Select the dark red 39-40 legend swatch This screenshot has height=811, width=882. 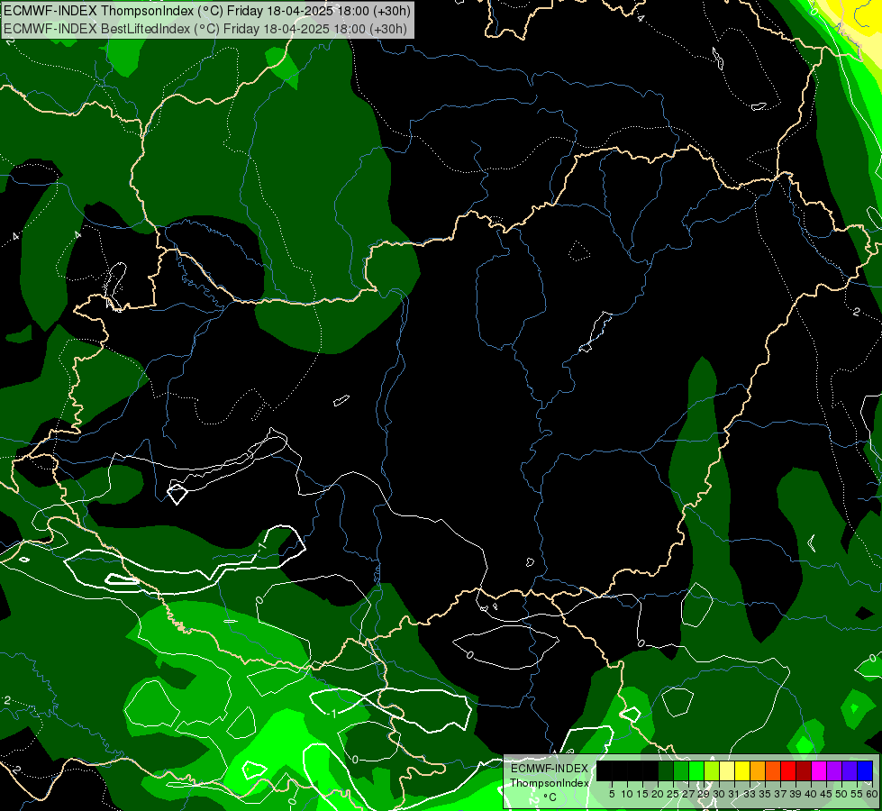pos(804,770)
